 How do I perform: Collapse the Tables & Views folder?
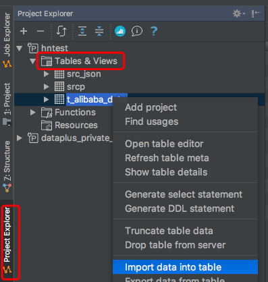click(x=33, y=61)
